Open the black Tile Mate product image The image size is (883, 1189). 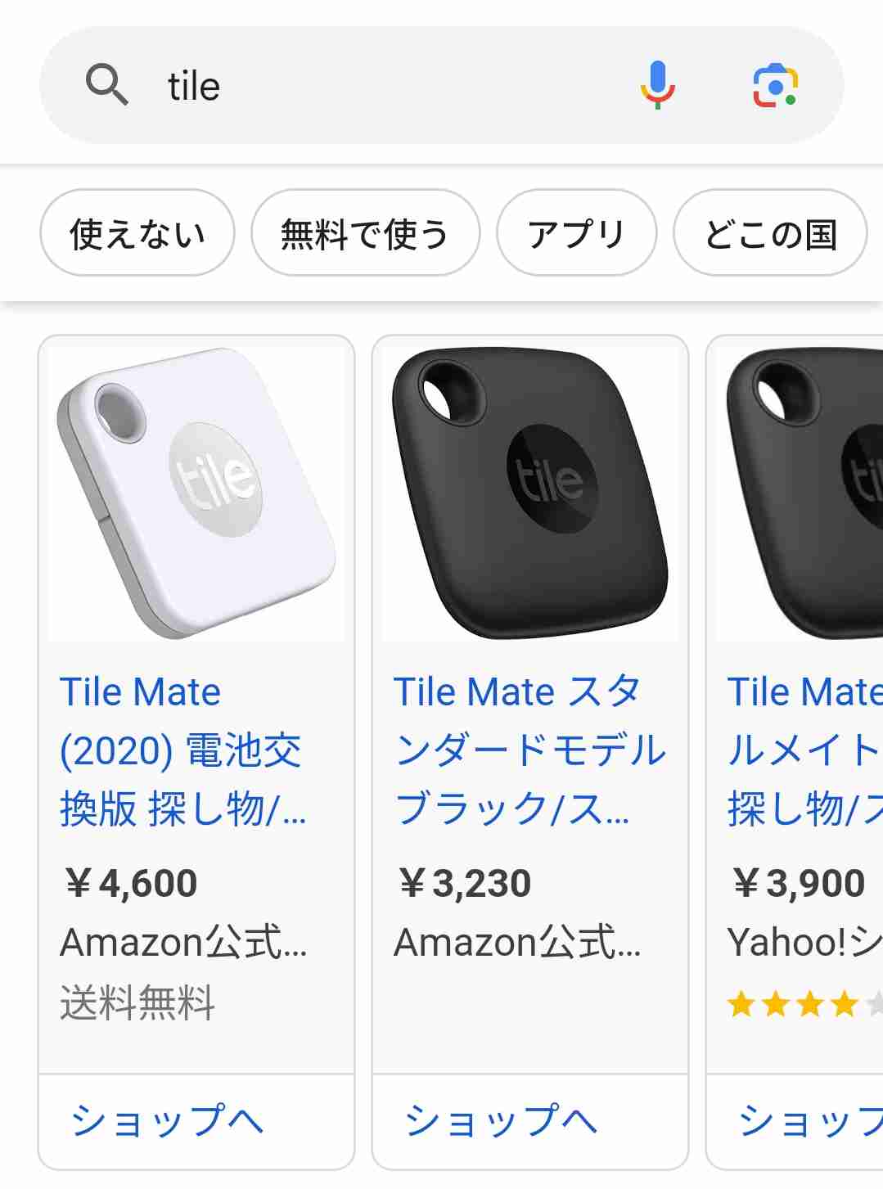coord(530,493)
